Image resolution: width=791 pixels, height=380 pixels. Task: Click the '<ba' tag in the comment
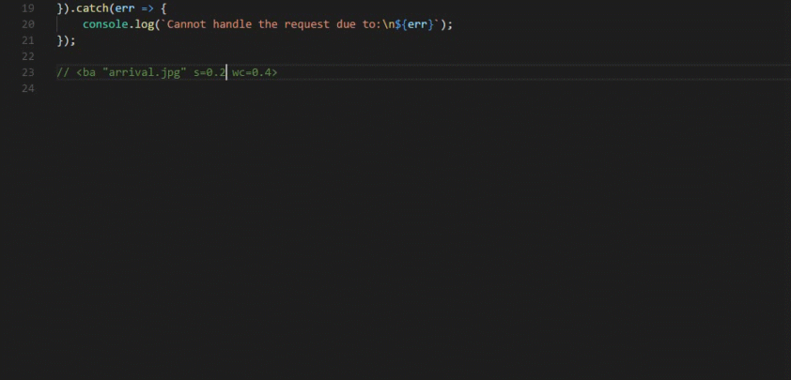[x=85, y=72]
